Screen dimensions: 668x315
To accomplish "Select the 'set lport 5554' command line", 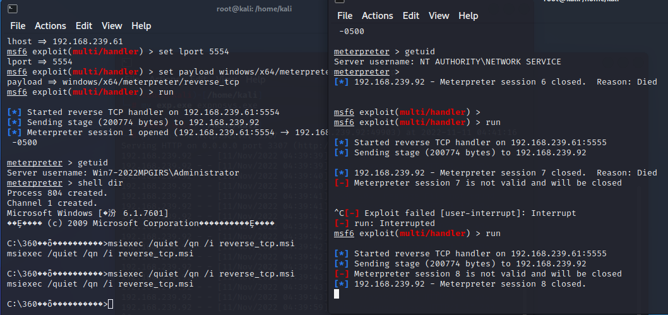I will [x=118, y=52].
